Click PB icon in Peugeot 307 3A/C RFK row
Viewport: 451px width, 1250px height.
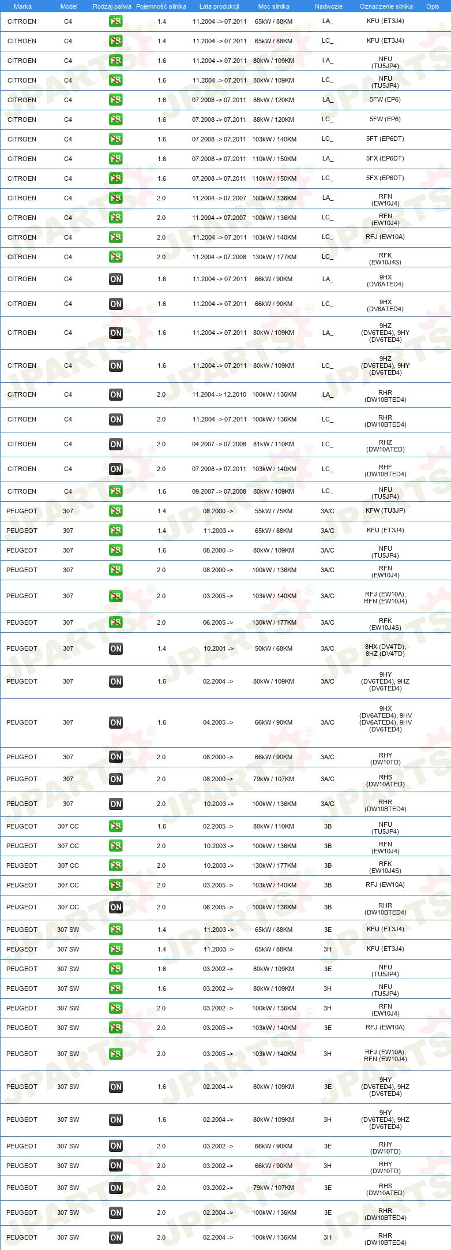click(115, 622)
